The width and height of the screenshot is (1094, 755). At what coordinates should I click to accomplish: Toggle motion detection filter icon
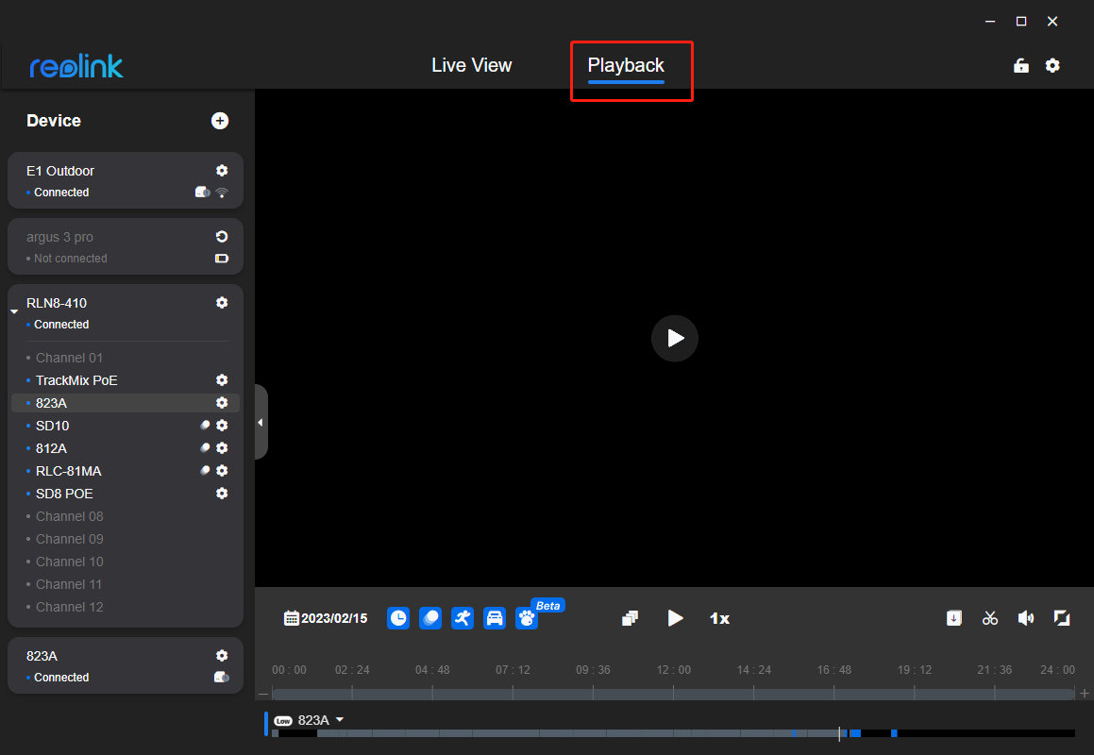(430, 618)
